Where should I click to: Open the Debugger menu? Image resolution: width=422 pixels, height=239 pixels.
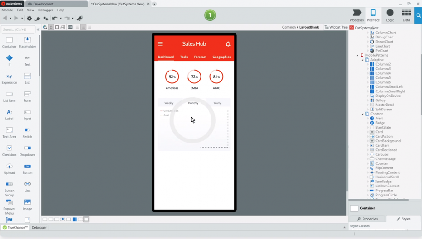45,10
